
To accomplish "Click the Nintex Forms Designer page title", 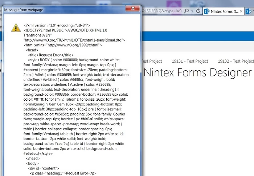I will click(x=197, y=72).
